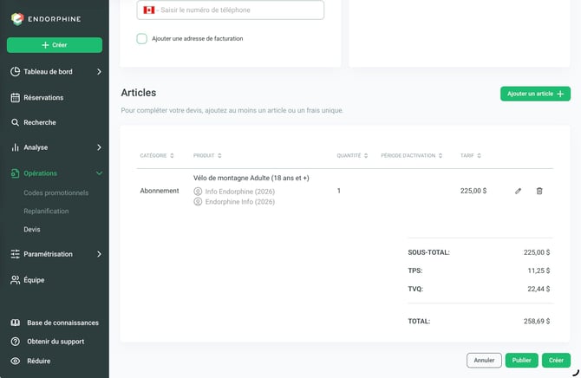
Task: Delete the Abonnement article with trash icon
Action: click(x=539, y=191)
